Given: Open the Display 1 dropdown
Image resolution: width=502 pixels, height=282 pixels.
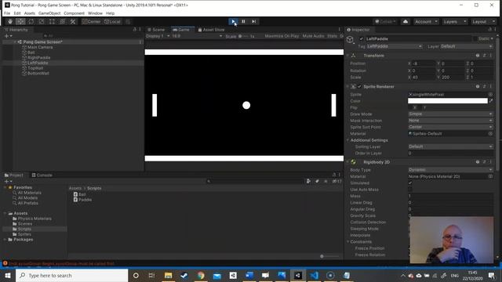Looking at the screenshot, I should tap(158, 36).
